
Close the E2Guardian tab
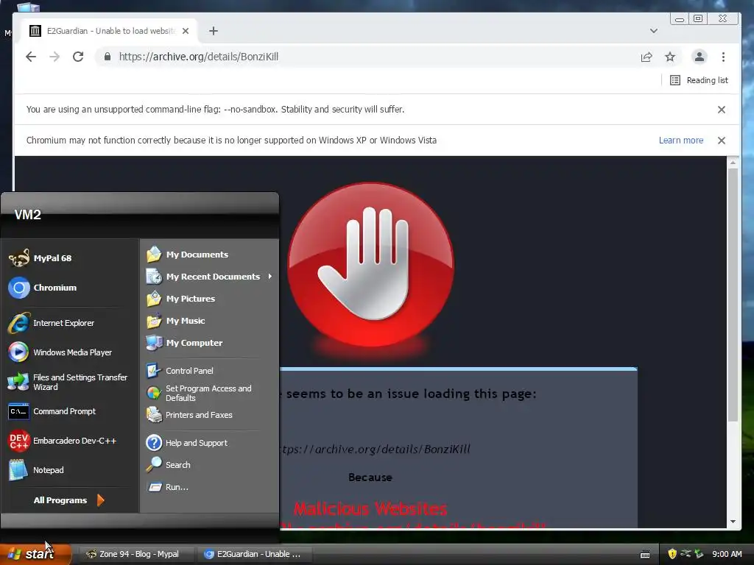(x=186, y=31)
